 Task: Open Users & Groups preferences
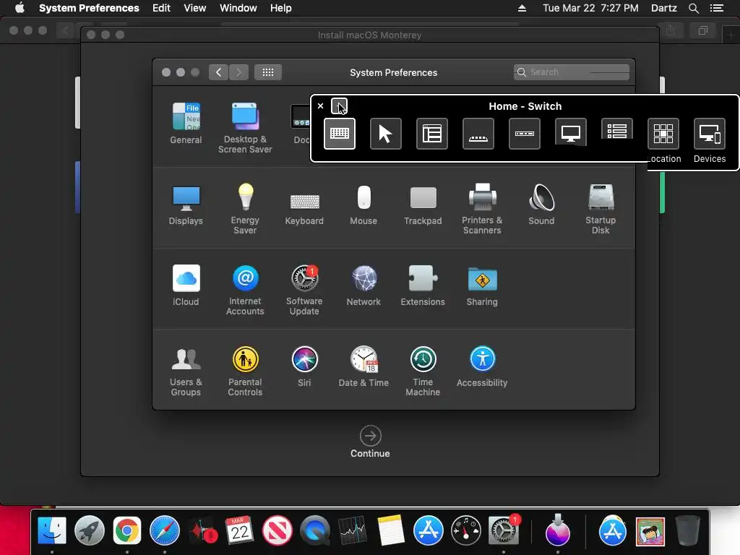point(186,371)
